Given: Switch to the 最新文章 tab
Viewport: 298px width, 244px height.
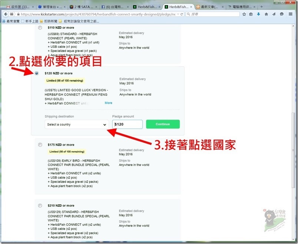Looking at the screenshot, I should pos(210,7).
